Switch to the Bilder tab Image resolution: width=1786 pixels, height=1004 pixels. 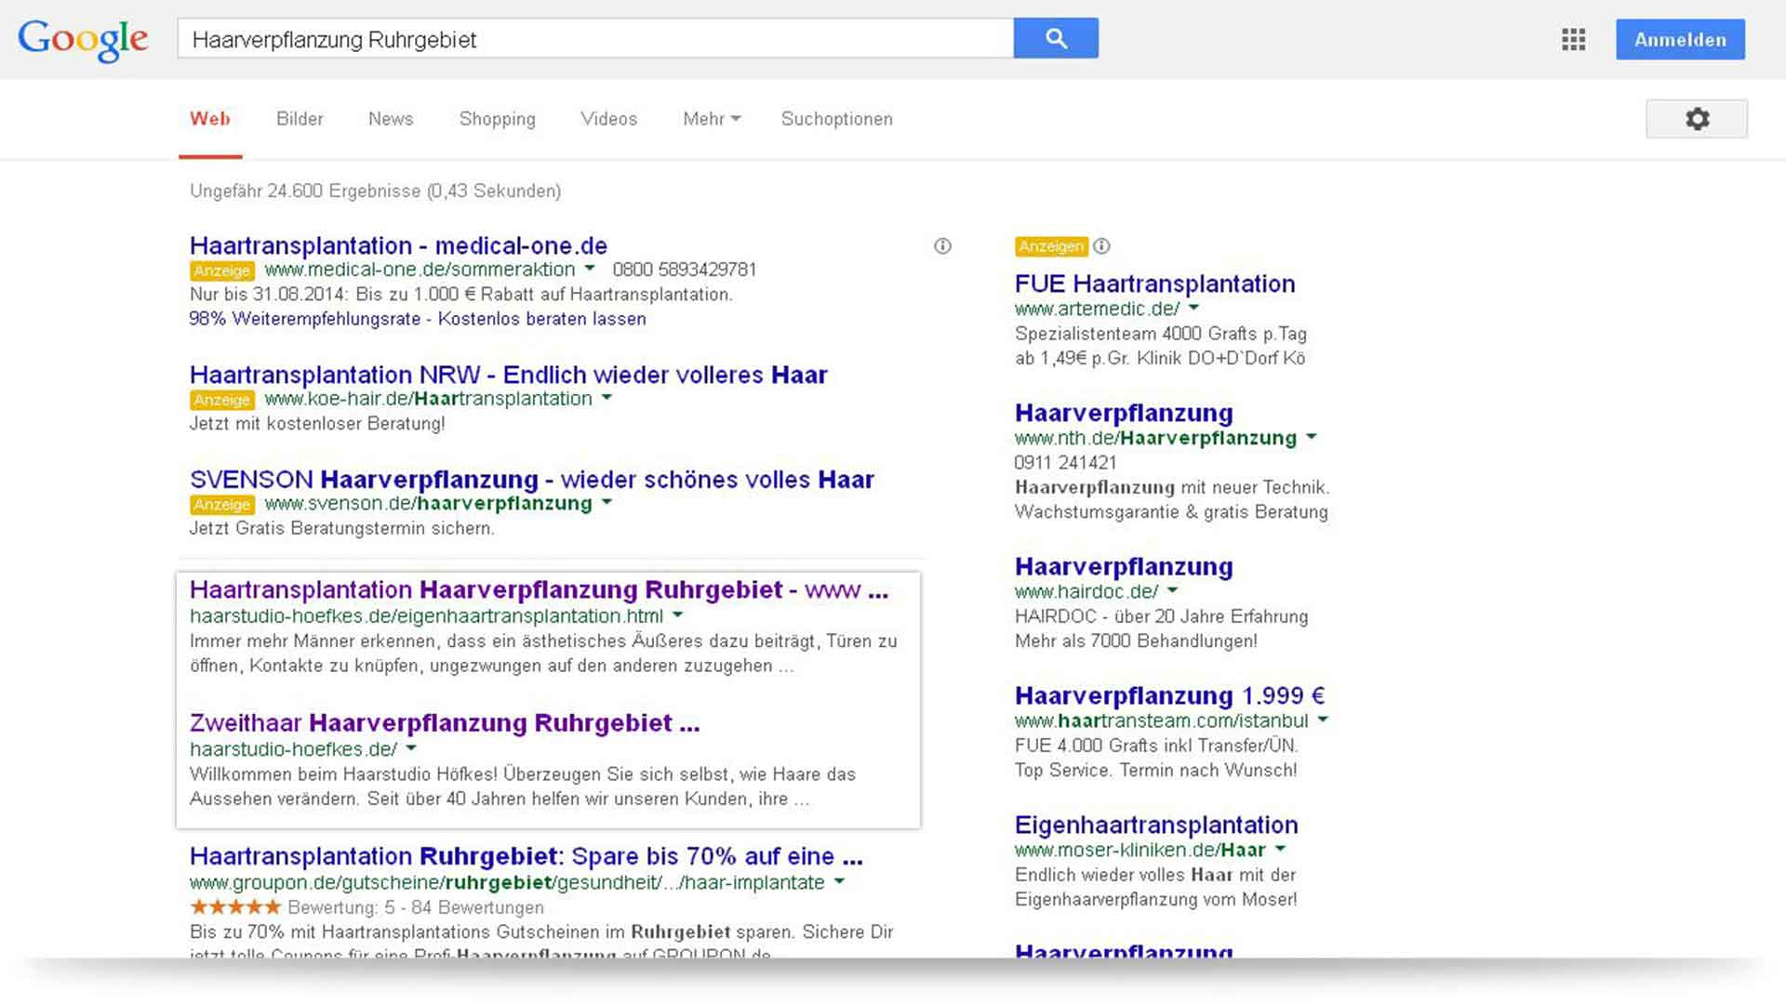coord(300,119)
